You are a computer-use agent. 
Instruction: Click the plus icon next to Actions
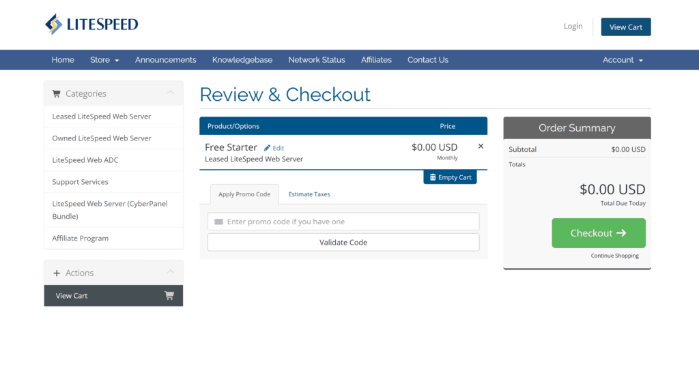[x=57, y=273]
